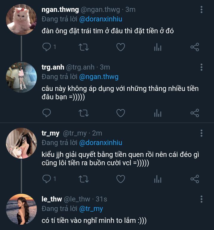This screenshot has height=230, width=214.
Task: View analytics for tr_my's tweet
Action: [158, 179]
